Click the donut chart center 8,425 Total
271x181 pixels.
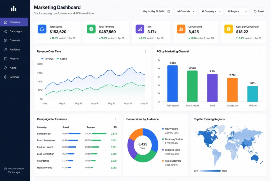143,146
